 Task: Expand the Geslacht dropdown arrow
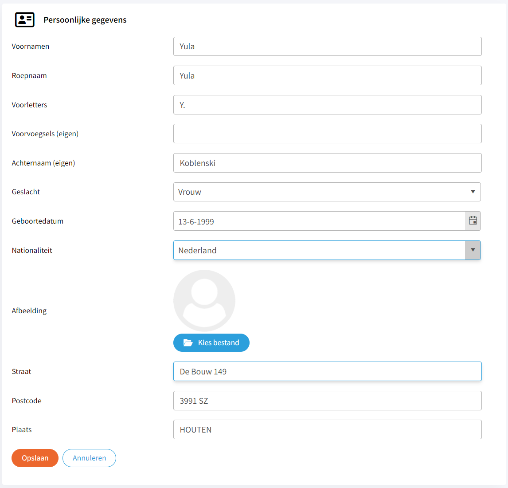(473, 192)
